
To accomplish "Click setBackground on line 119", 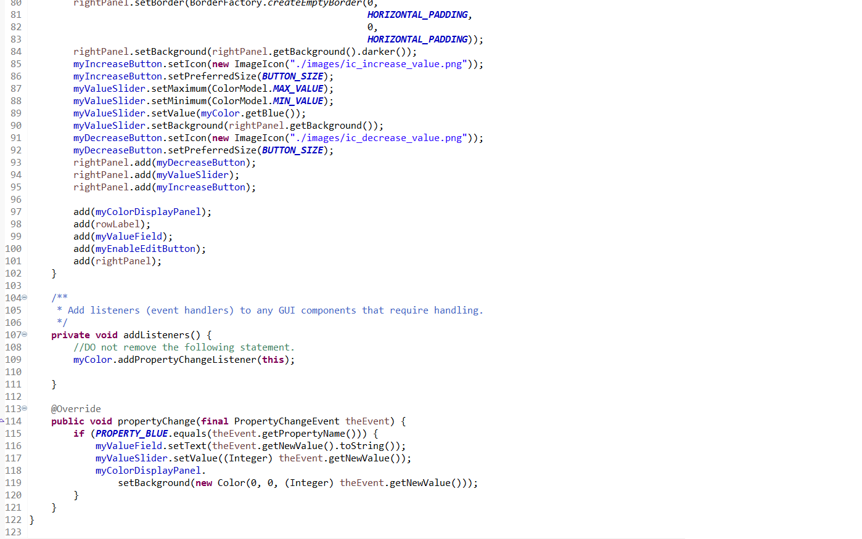I will click(154, 483).
